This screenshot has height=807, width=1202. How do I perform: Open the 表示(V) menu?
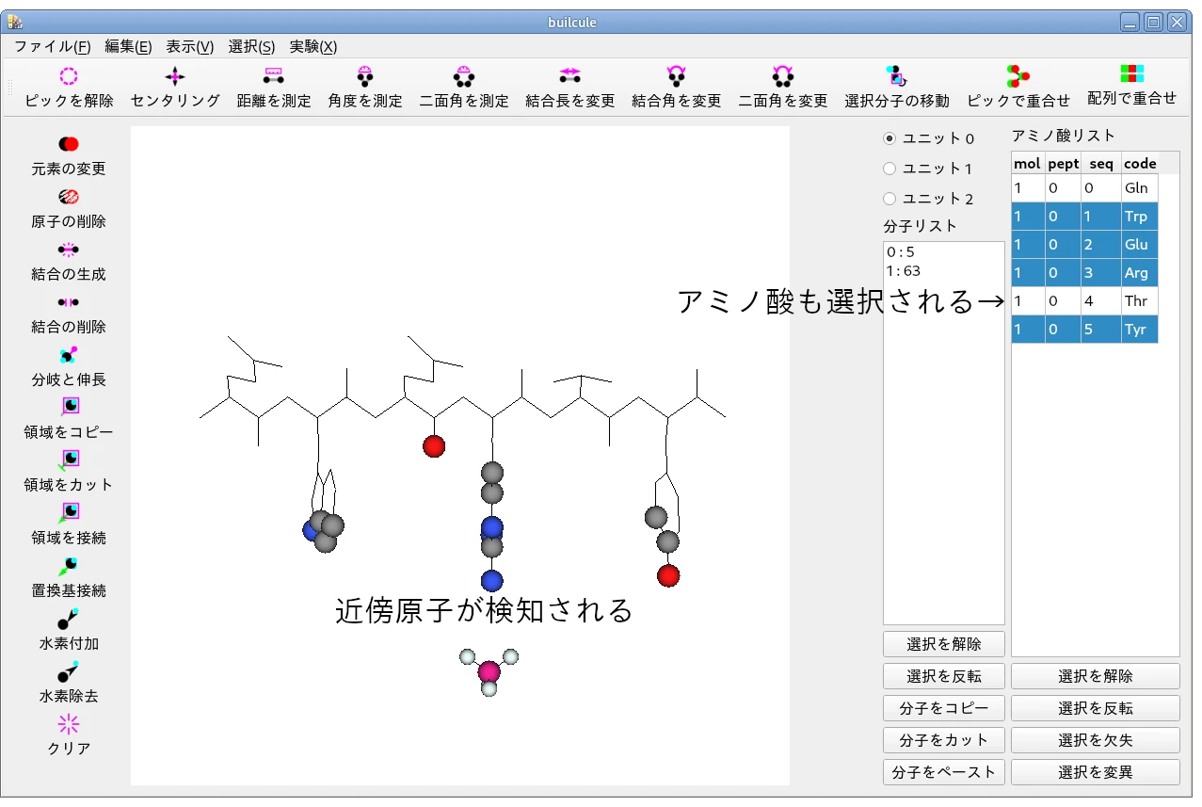click(190, 47)
